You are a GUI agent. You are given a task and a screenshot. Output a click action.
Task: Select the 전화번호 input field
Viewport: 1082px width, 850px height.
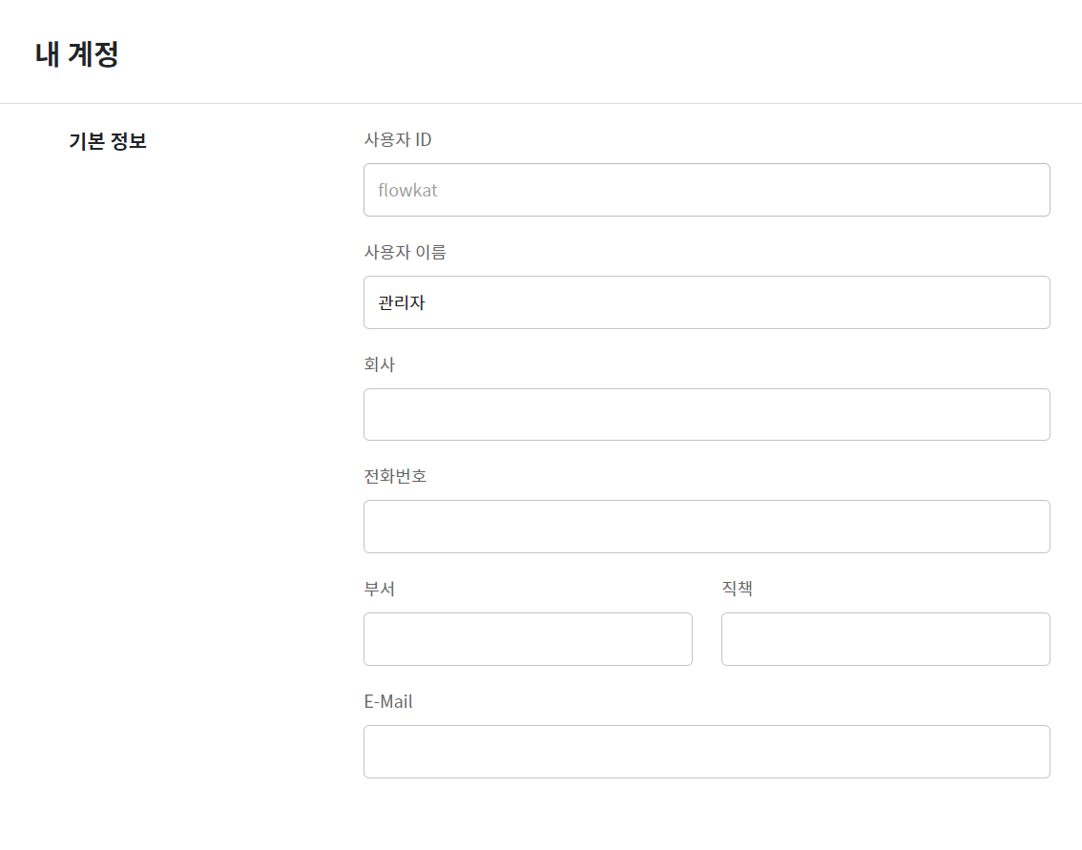(x=706, y=527)
